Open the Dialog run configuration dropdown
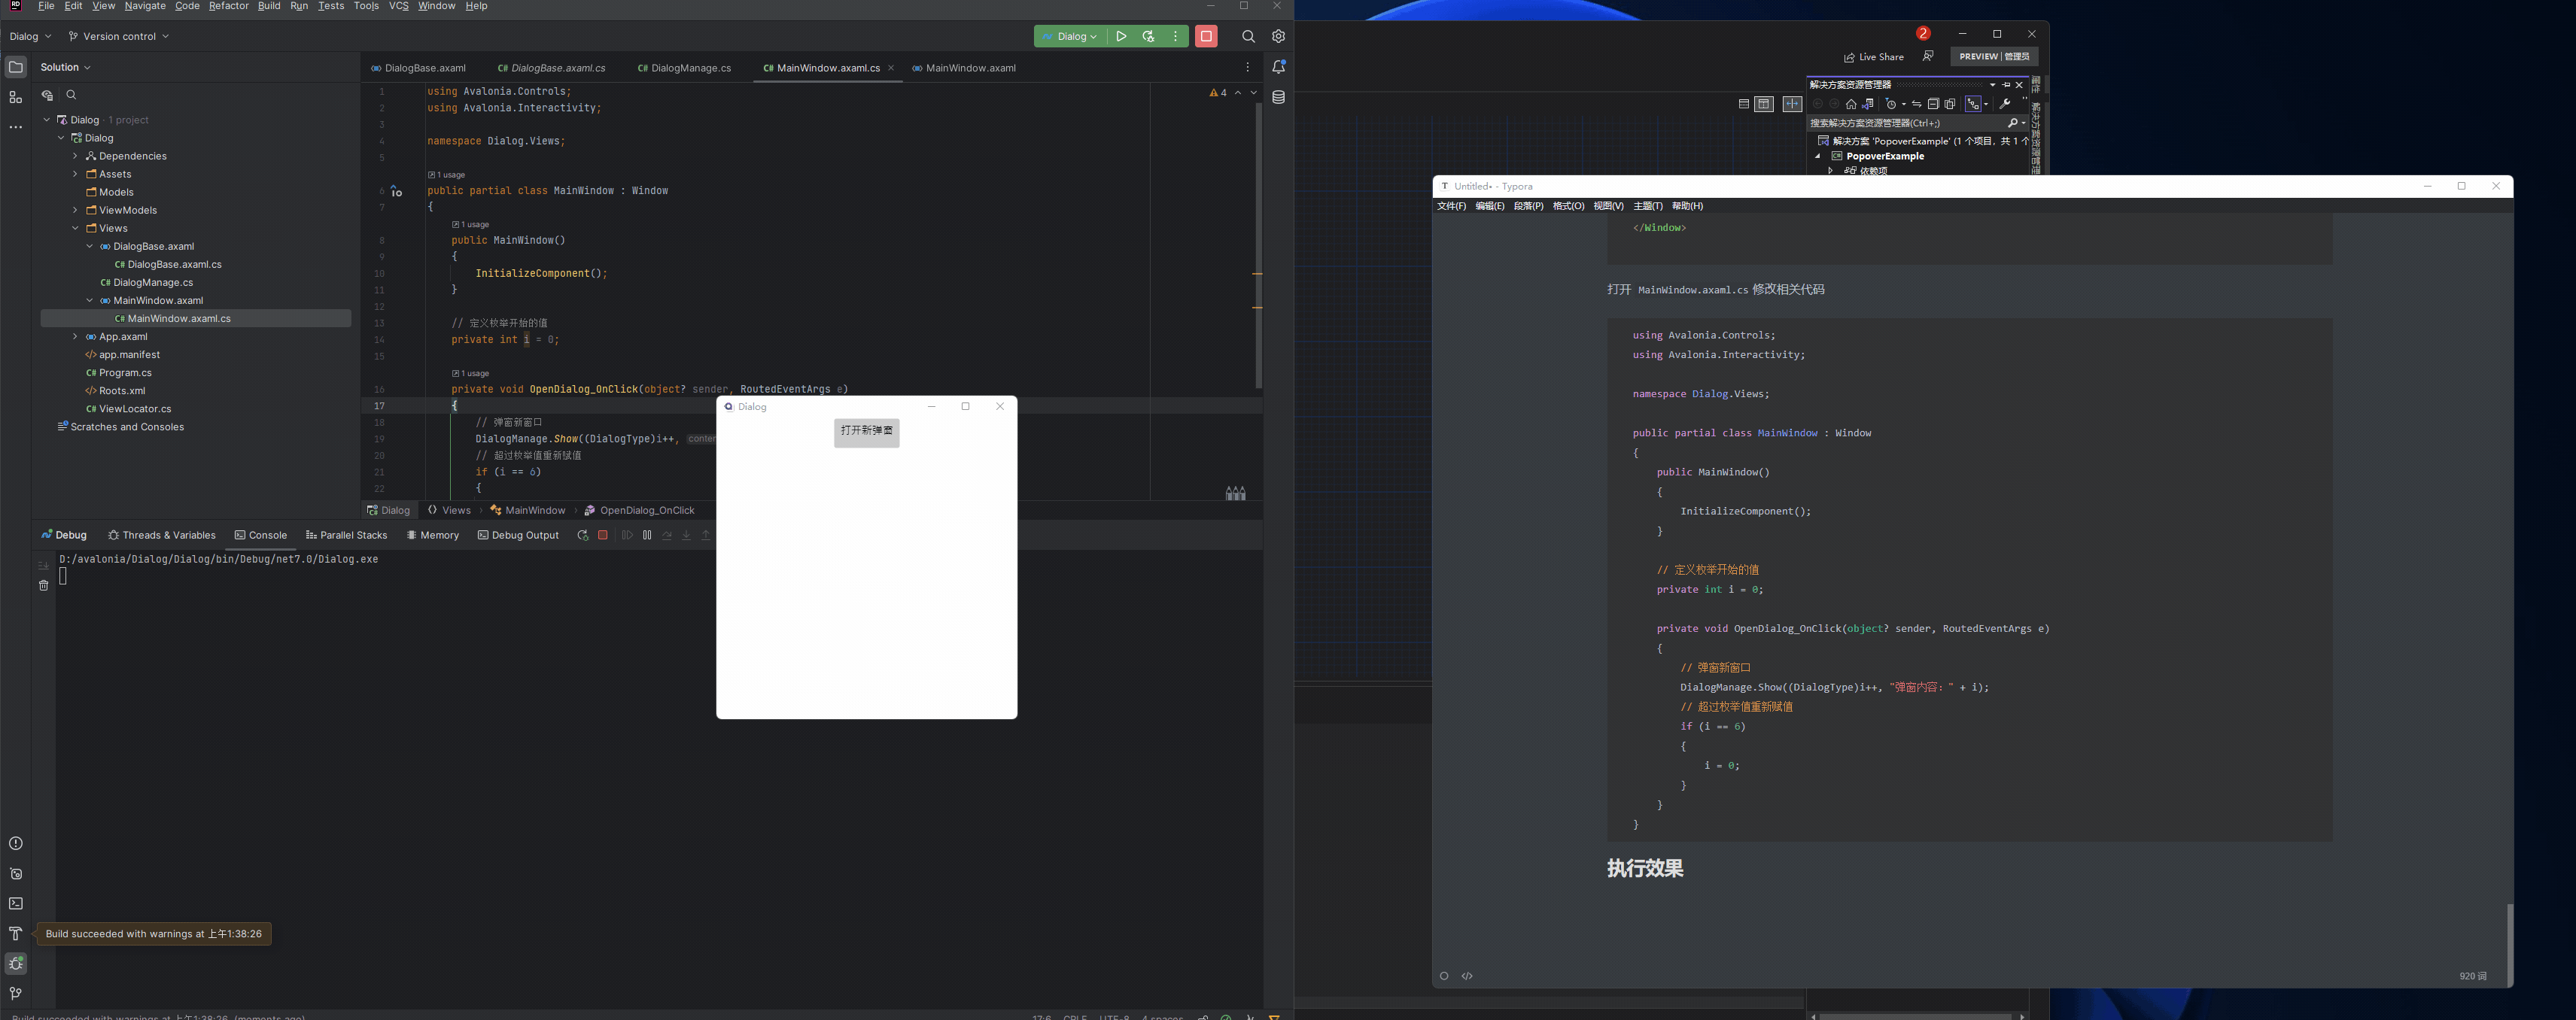 click(x=1069, y=36)
